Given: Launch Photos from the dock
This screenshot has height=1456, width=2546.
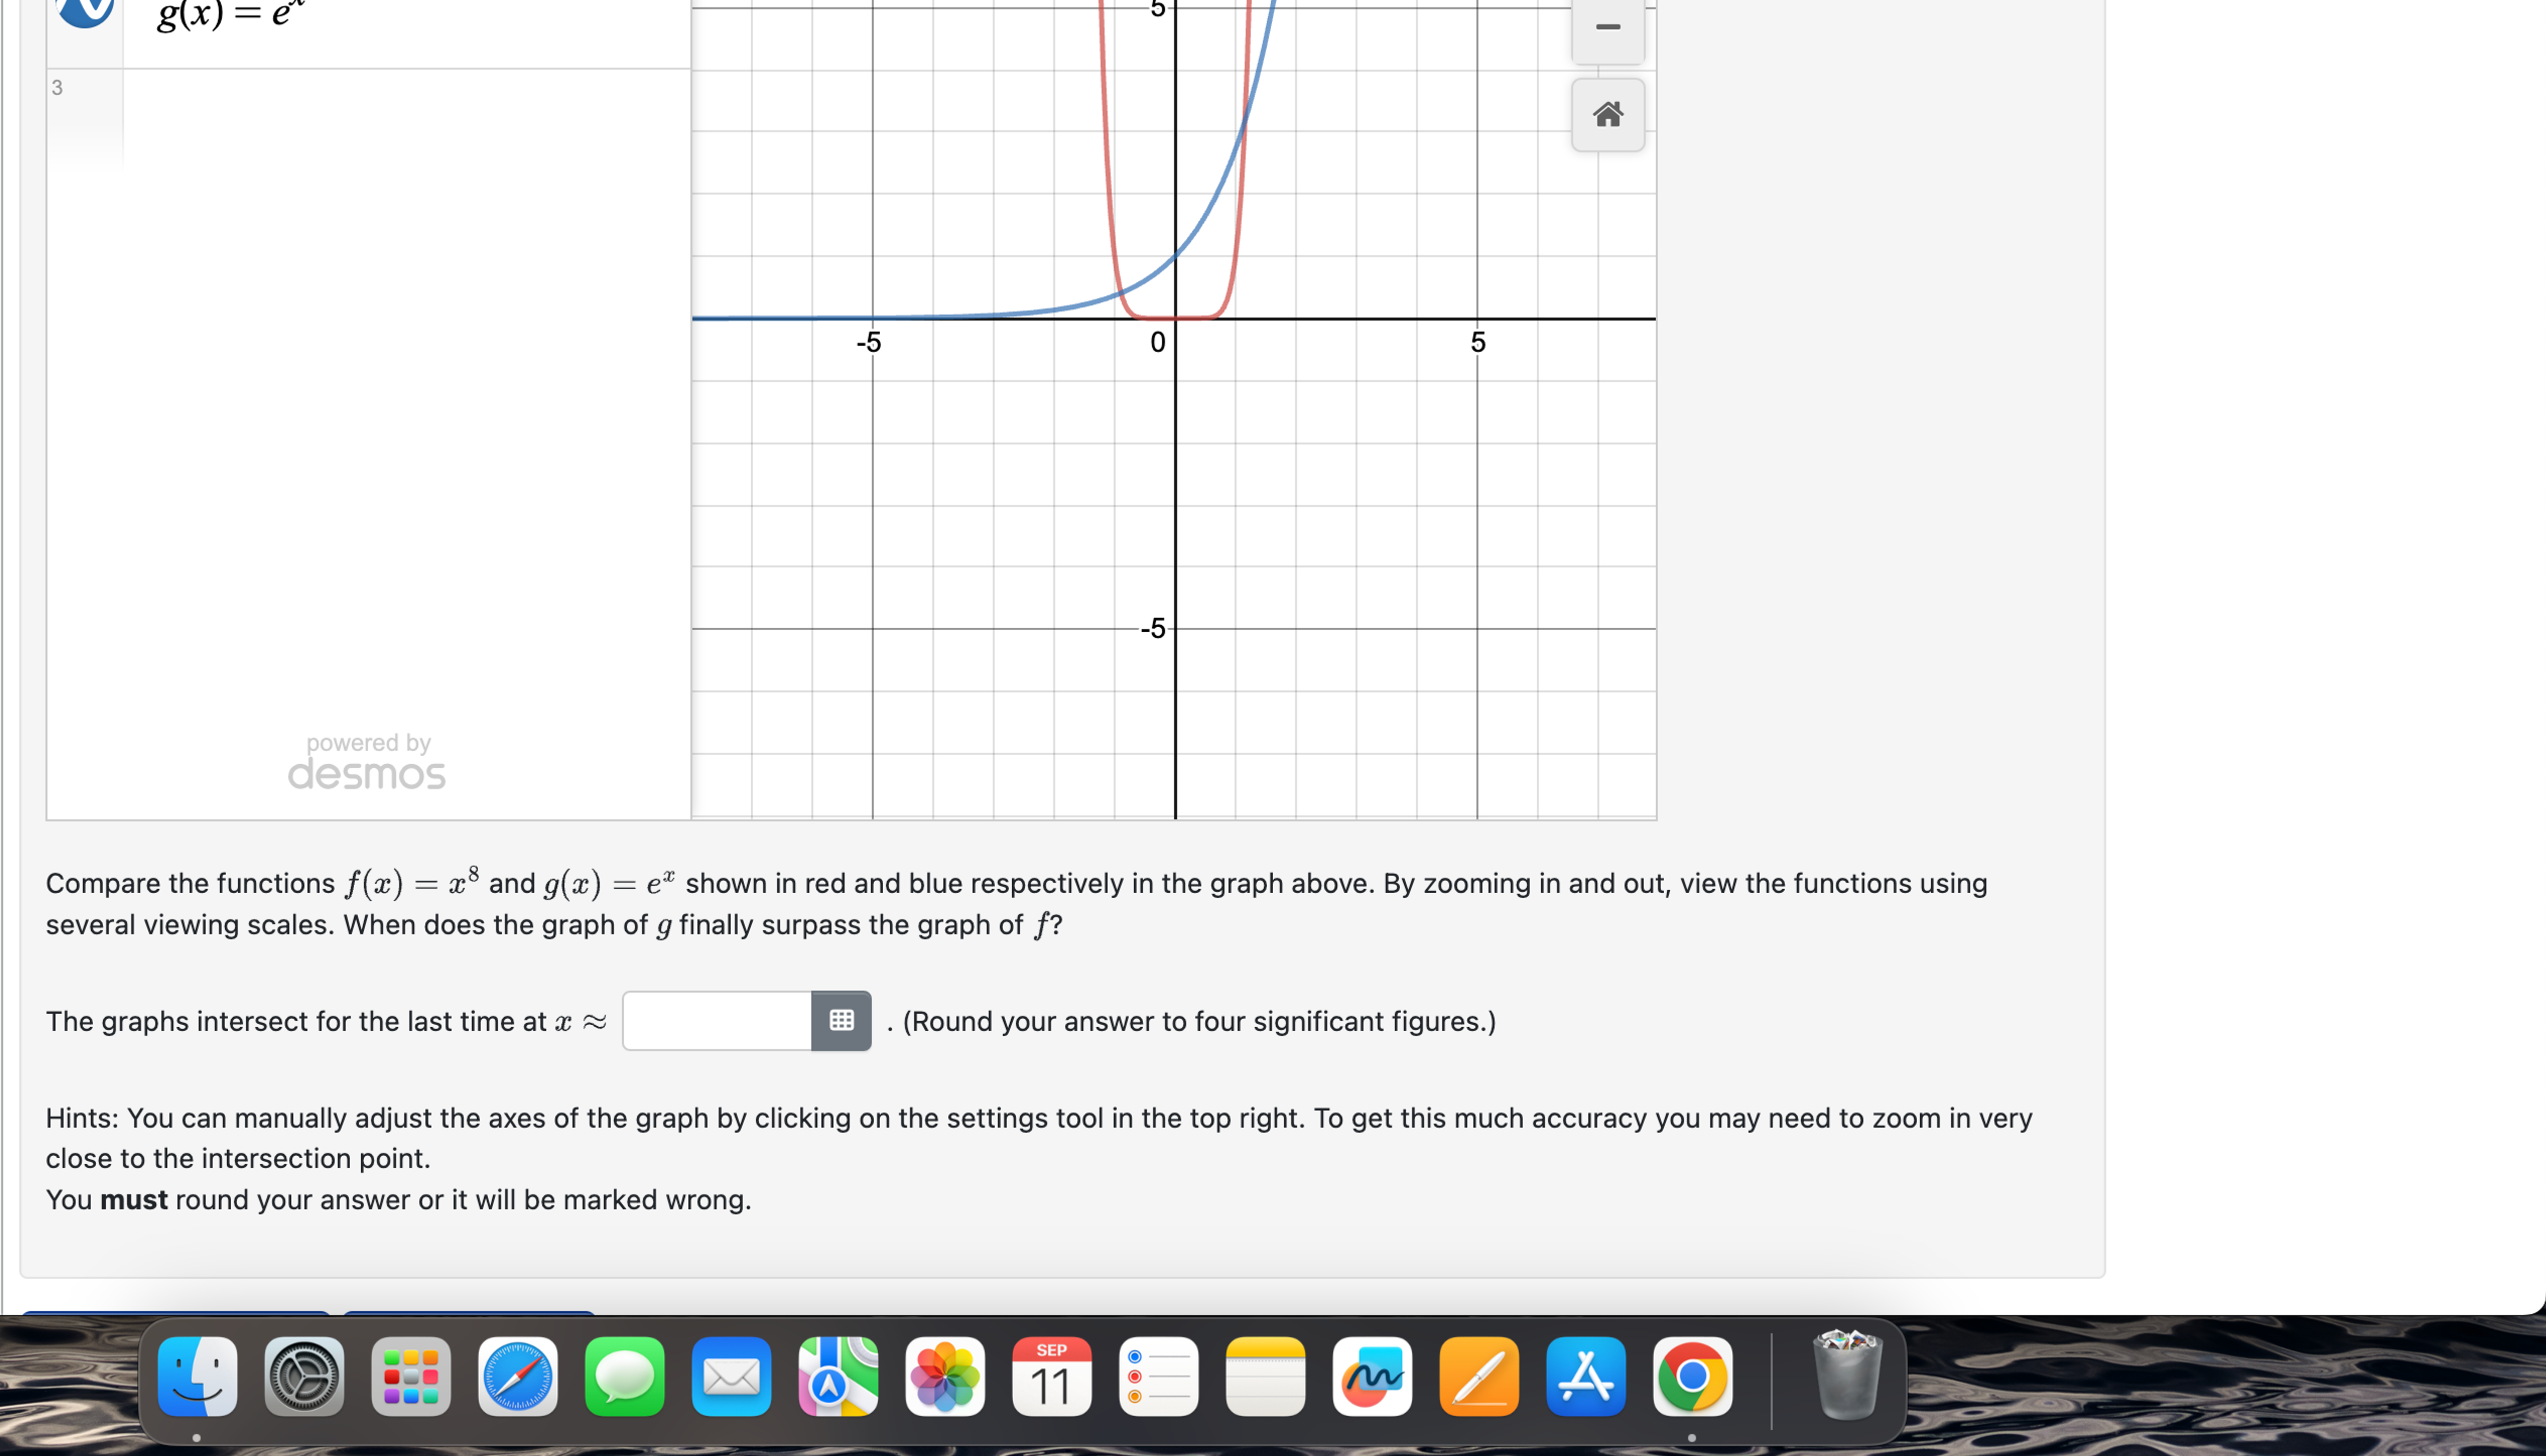Looking at the screenshot, I should (x=944, y=1377).
